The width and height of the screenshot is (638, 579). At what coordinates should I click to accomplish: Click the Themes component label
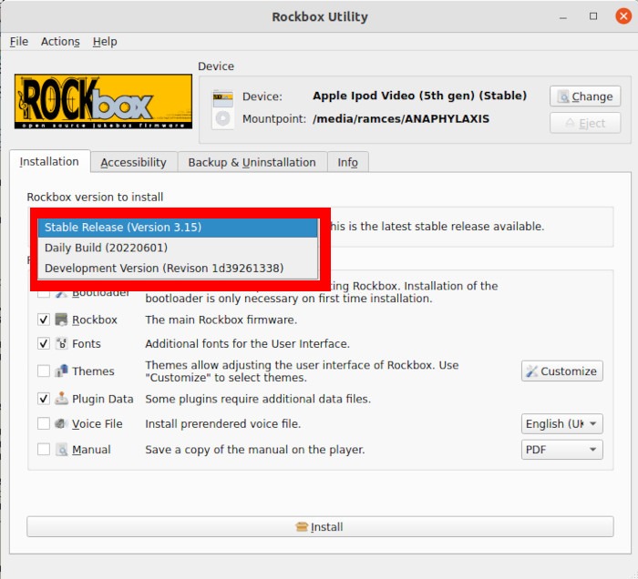pos(93,371)
